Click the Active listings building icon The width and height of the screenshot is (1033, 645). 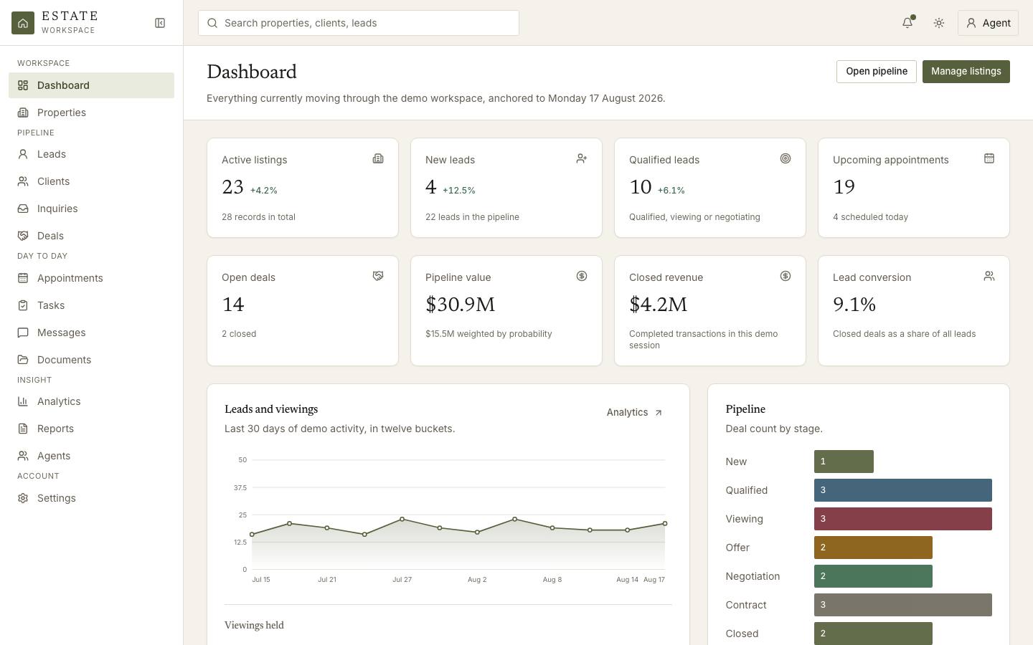378,158
